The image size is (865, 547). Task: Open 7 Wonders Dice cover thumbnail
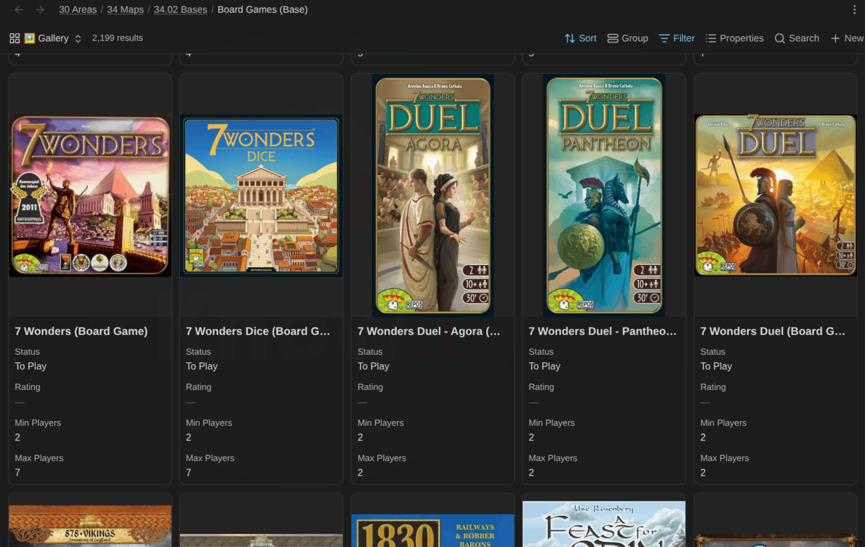click(261, 195)
